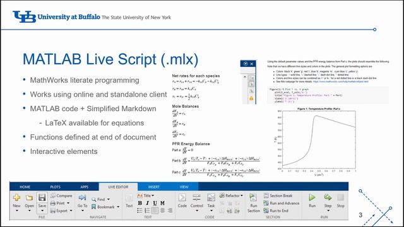Viewport: 404px width, 227px height.
Task: Click Run to End
Action: coord(276,211)
